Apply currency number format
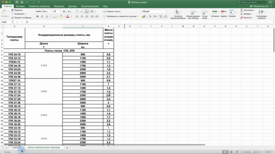This screenshot has width=275, height=154. pyautogui.click(x=144, y=16)
